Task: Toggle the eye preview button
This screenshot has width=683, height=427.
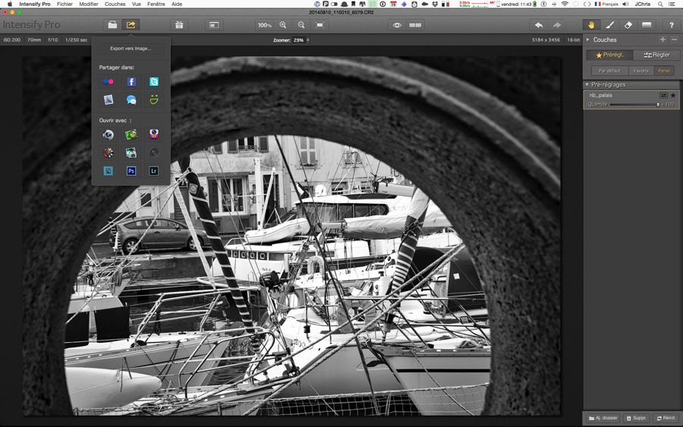Action: pyautogui.click(x=397, y=25)
